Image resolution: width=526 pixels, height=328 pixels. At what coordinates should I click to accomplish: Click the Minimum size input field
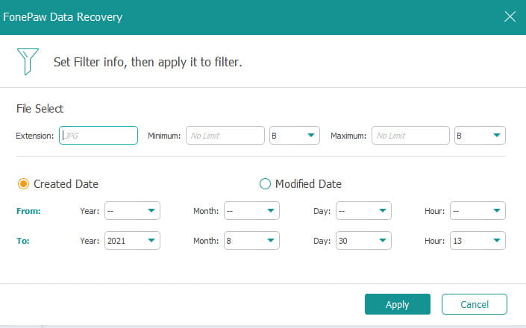[x=225, y=135]
